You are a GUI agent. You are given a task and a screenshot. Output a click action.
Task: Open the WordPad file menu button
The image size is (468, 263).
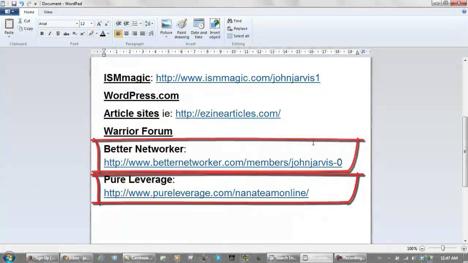pos(10,12)
